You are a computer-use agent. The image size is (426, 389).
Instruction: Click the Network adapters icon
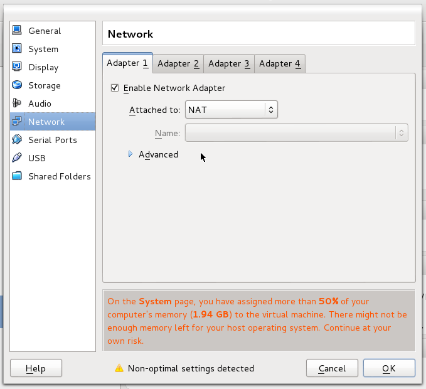click(16, 121)
